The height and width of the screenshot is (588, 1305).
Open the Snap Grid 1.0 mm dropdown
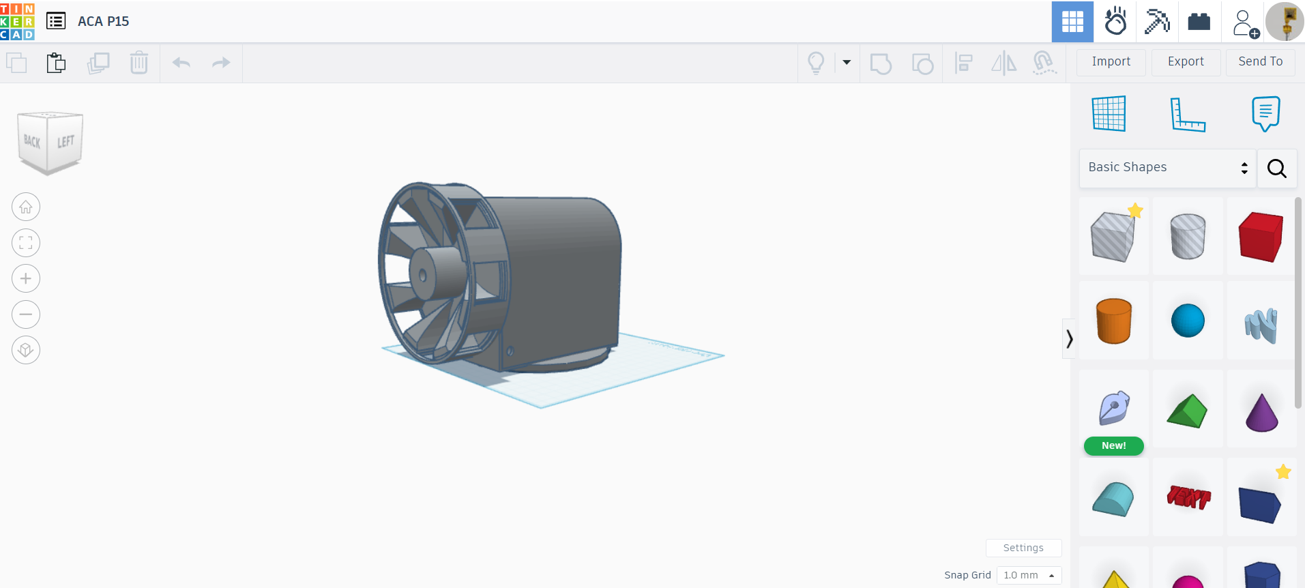click(x=1029, y=575)
